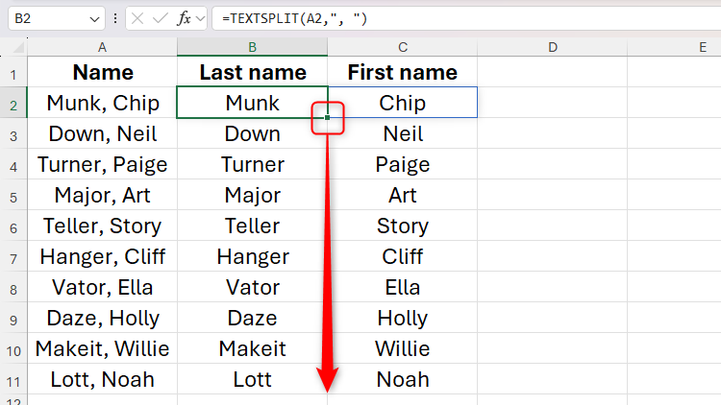Click the Cancel (X) icon in formula bar

[x=138, y=18]
